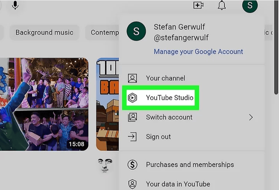Click the Sign out arrow icon
Viewport: 279px width, 190px height.
pos(132,137)
